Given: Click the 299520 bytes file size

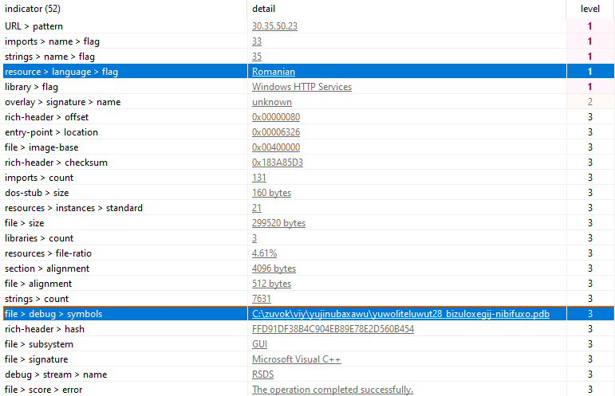Looking at the screenshot, I should click(278, 223).
